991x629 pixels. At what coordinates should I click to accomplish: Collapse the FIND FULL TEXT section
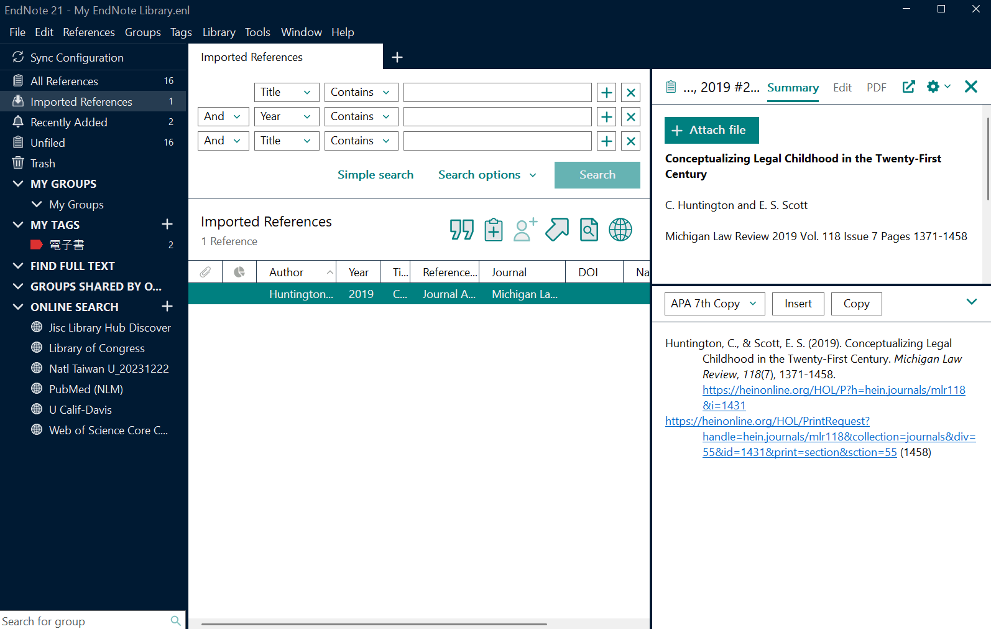(x=18, y=266)
